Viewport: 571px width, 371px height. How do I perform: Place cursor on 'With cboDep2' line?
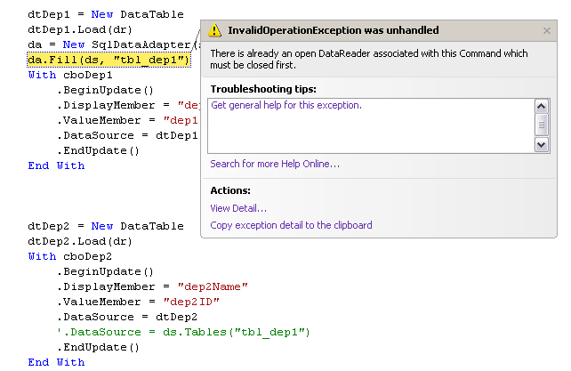tap(68, 256)
